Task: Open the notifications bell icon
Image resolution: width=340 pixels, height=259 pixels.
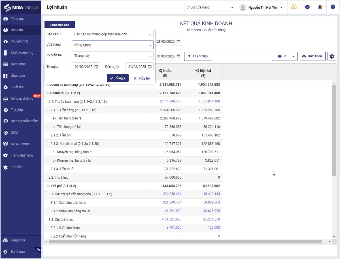Action: (320, 7)
